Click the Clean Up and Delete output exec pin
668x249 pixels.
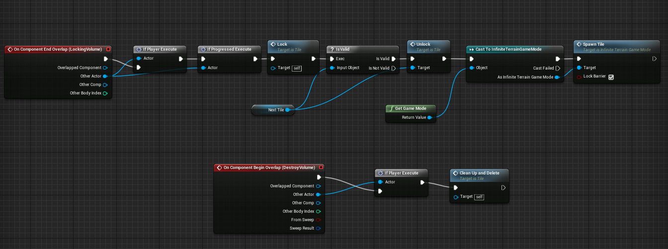coord(503,188)
